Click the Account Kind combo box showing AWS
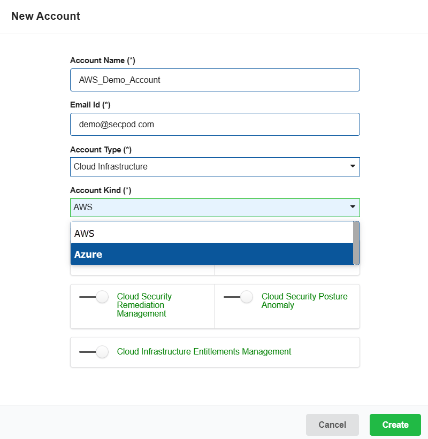 (215, 208)
